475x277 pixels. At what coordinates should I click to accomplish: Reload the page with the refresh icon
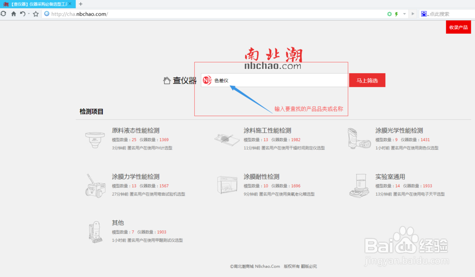coord(3,14)
